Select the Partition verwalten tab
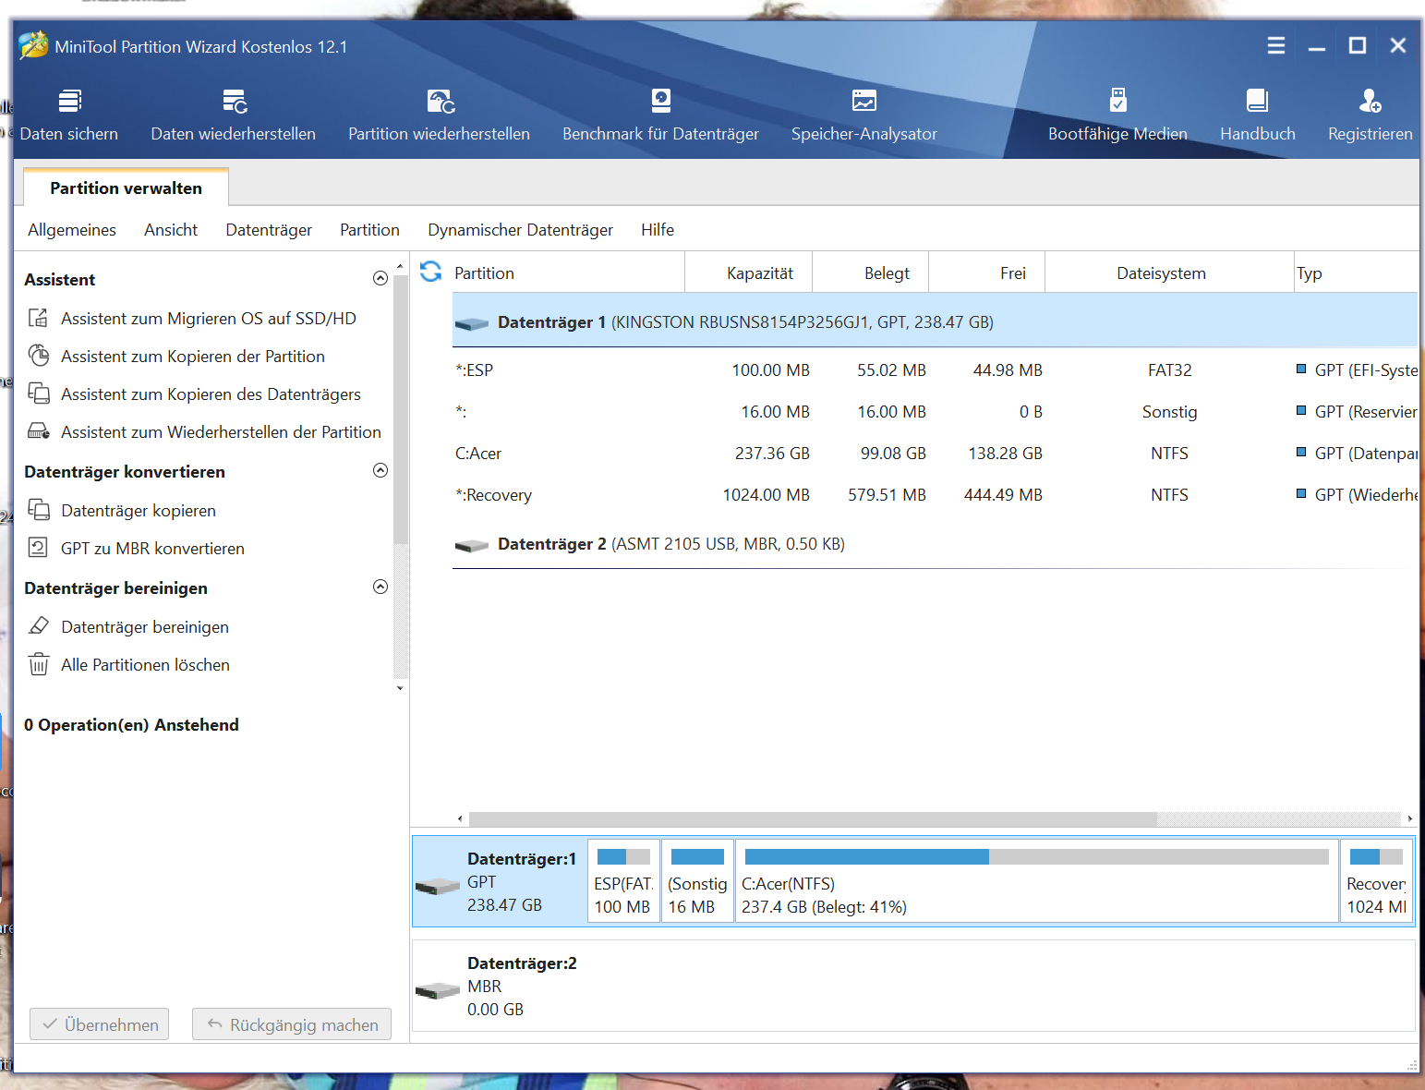This screenshot has width=1425, height=1090. (126, 188)
